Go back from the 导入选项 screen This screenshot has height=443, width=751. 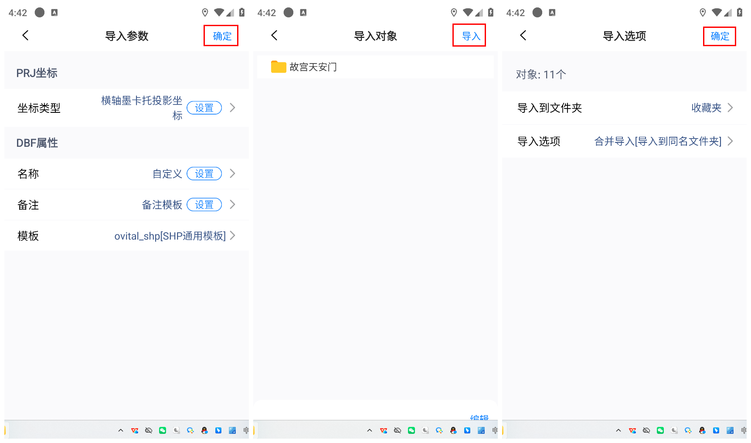[523, 35]
